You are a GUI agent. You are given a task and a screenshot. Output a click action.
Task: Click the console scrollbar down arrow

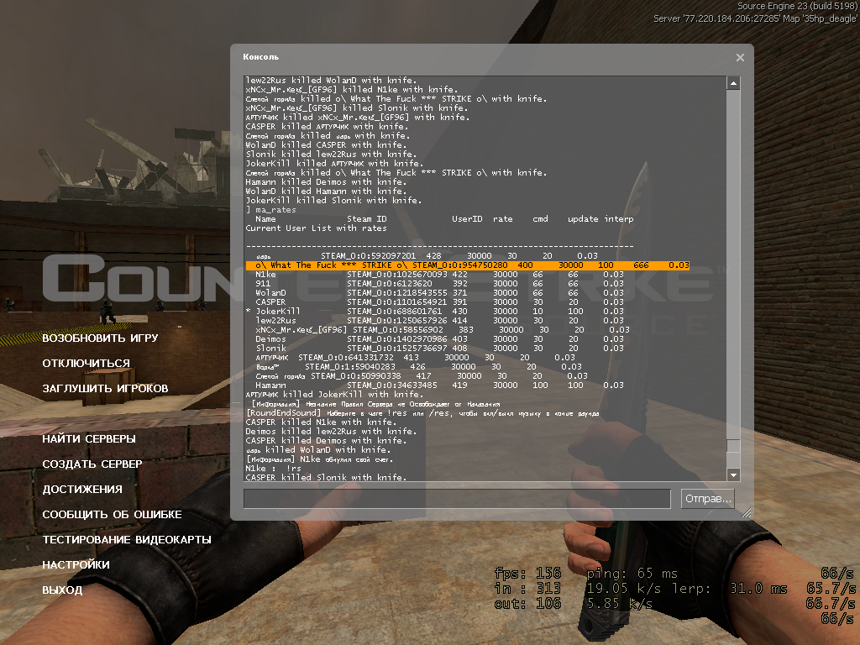pos(733,475)
